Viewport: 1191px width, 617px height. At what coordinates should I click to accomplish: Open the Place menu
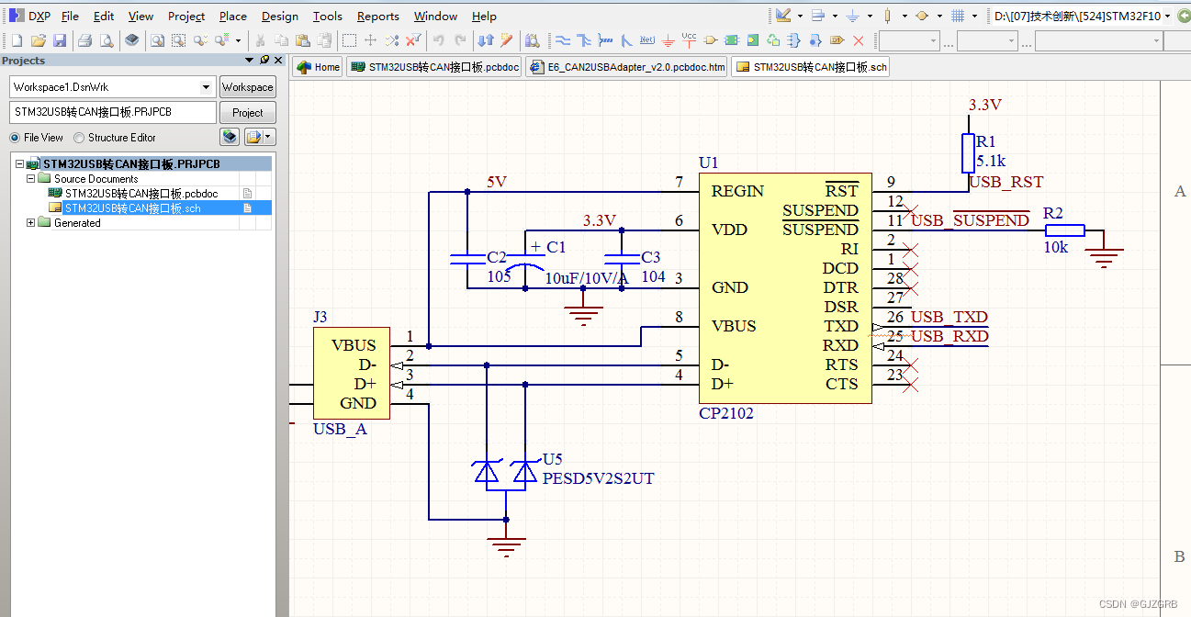coord(232,16)
